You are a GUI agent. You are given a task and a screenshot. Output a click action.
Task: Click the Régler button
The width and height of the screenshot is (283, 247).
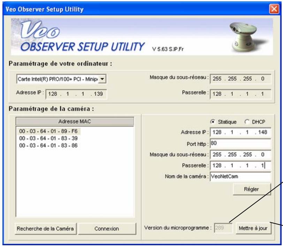point(252,189)
